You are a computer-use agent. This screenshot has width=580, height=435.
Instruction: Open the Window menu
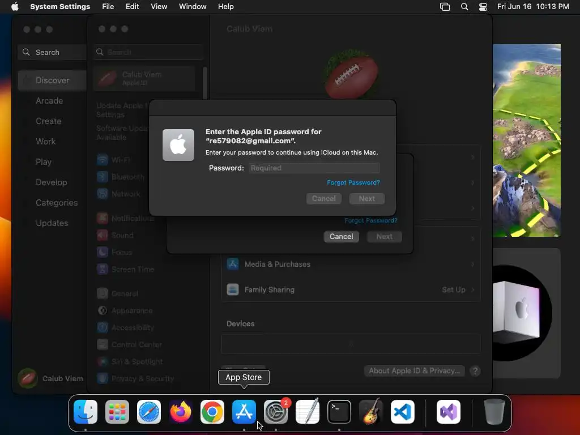[193, 7]
